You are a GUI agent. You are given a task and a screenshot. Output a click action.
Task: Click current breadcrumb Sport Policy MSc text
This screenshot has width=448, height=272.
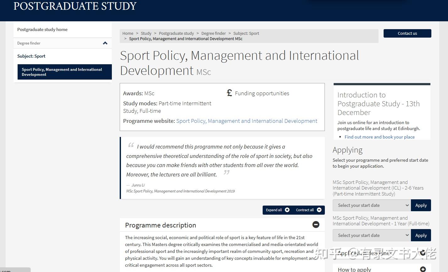(x=186, y=39)
